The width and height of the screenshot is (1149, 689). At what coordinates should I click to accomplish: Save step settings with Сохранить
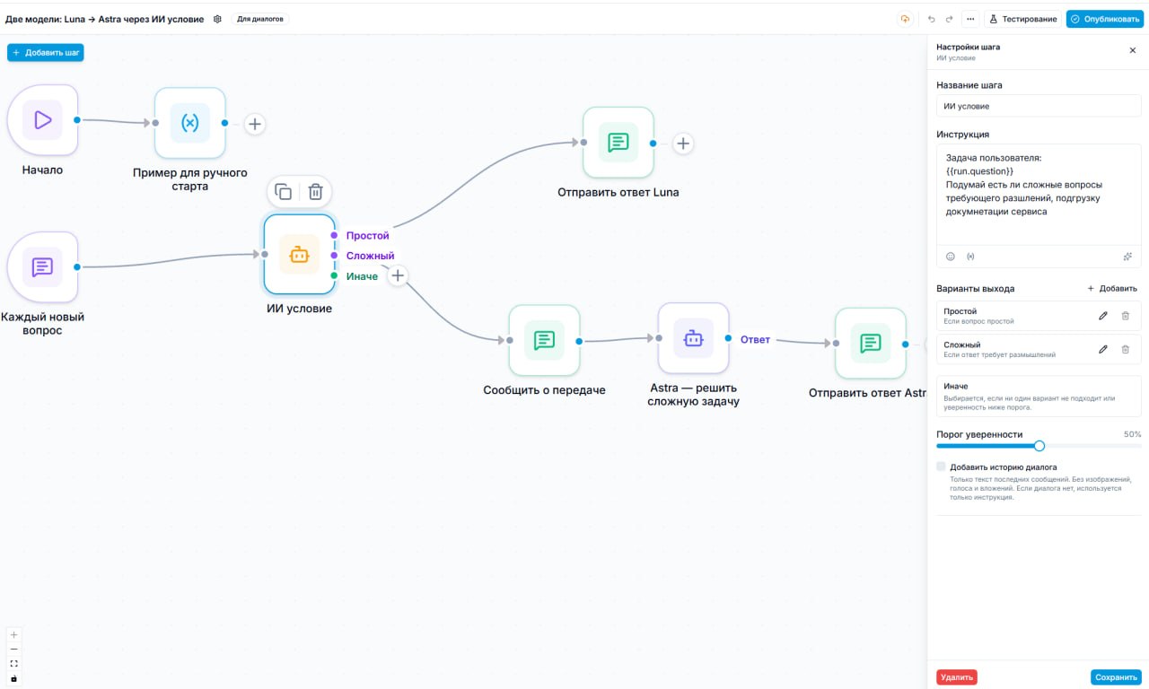click(1116, 677)
